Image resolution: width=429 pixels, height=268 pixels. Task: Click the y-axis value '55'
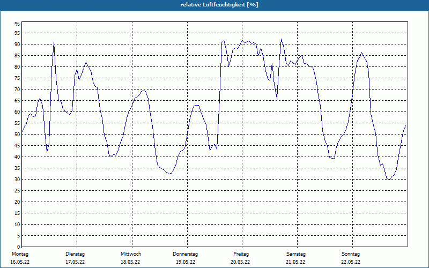17,123
